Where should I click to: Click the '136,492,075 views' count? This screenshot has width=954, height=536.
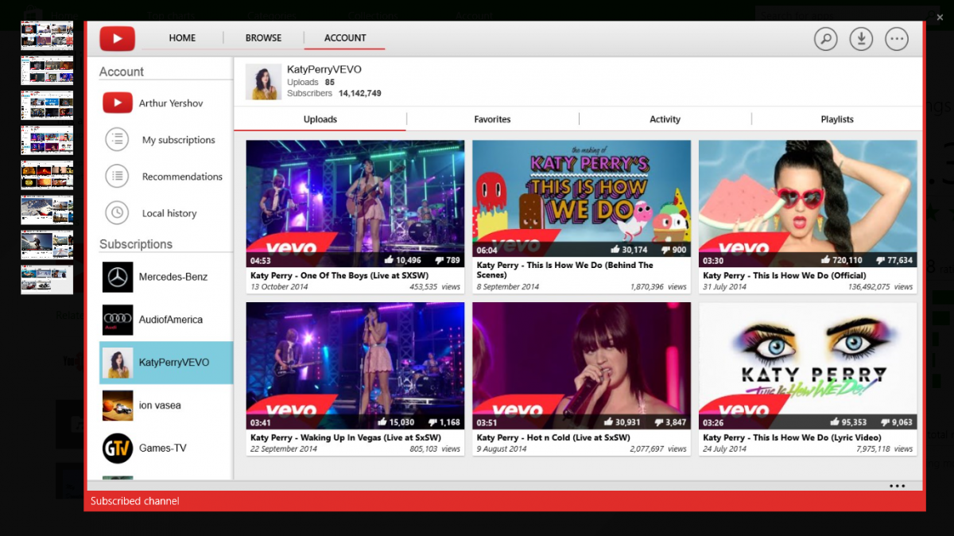tap(880, 287)
